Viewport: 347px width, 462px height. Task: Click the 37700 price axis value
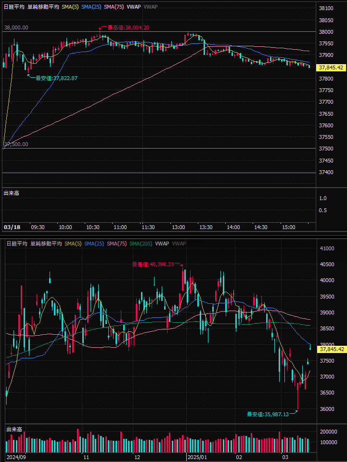coord(326,102)
